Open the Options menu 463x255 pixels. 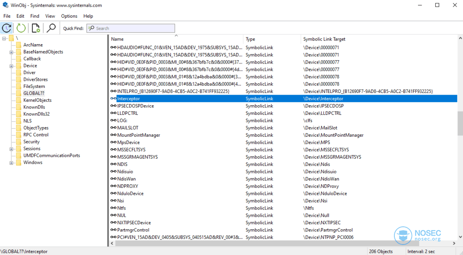tap(69, 16)
